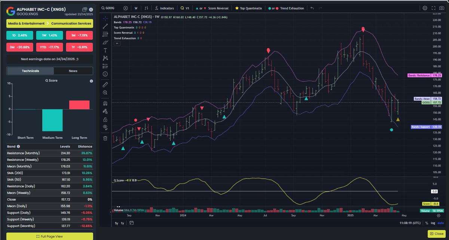
Task: Toggle magnet mode for drawings
Action: point(105,103)
